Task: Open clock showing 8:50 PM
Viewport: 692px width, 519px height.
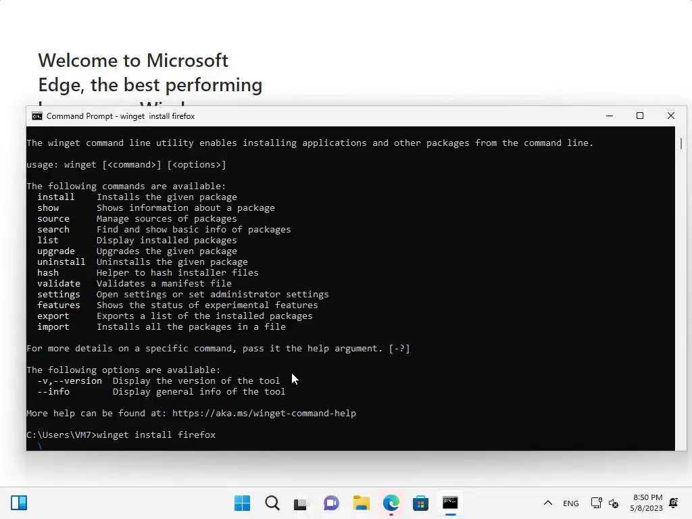Action: tap(647, 503)
